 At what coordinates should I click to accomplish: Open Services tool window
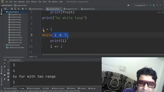coord(92,88)
